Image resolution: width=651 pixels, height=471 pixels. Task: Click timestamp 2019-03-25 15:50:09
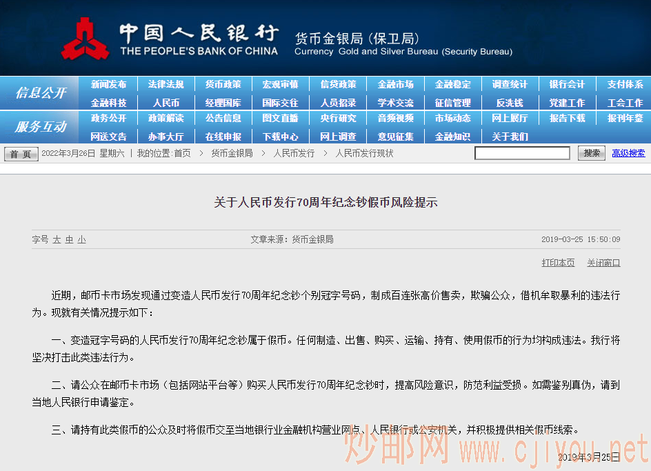coord(581,240)
